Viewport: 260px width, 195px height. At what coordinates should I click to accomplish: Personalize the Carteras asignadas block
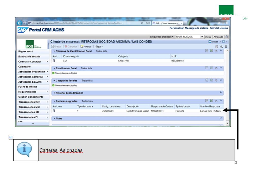[x=216, y=101]
